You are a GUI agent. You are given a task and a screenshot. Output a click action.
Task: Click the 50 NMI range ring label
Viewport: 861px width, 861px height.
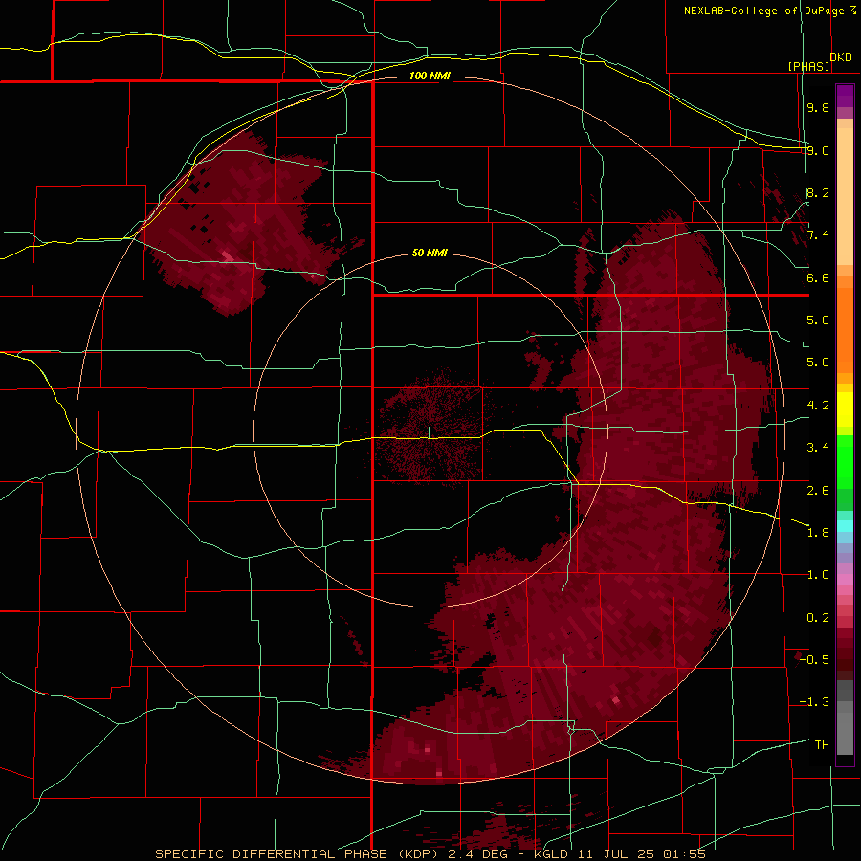(430, 253)
